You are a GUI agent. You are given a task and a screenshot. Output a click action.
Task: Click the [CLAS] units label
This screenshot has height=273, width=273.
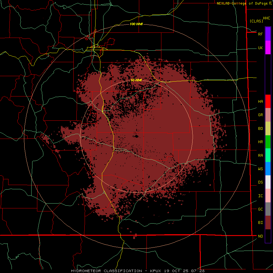coord(256,21)
